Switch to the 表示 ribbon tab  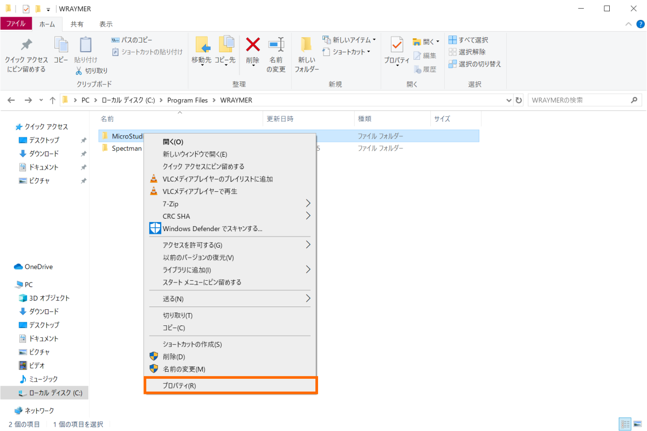click(106, 24)
